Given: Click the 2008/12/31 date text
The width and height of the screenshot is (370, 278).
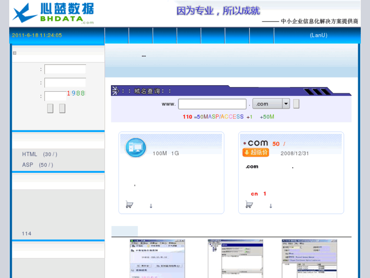Looking at the screenshot, I should coord(295,154).
